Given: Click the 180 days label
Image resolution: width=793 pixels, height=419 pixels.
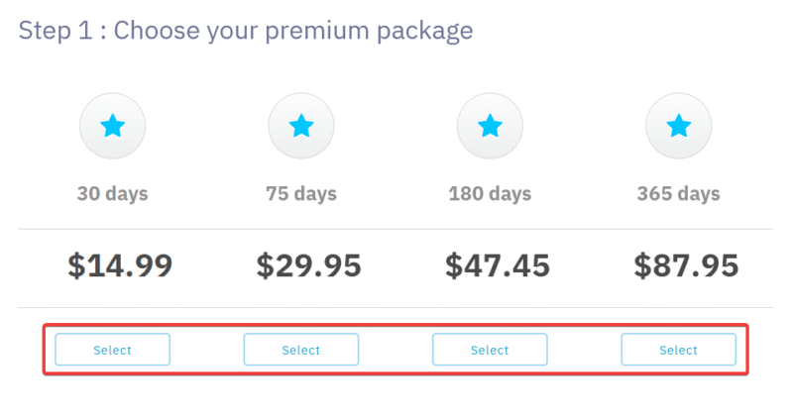Looking at the screenshot, I should 490,193.
